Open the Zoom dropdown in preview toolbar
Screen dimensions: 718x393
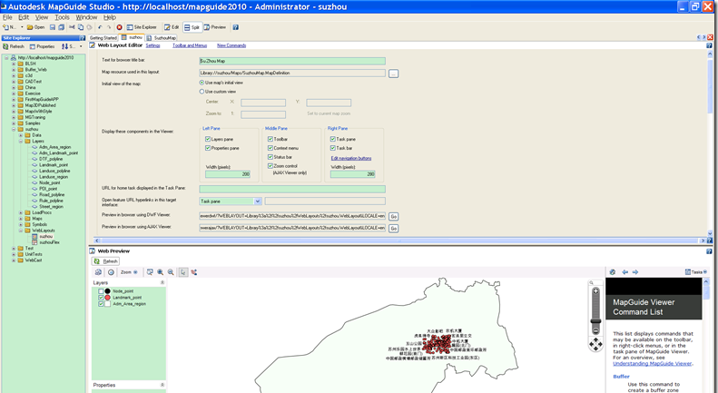pos(129,272)
